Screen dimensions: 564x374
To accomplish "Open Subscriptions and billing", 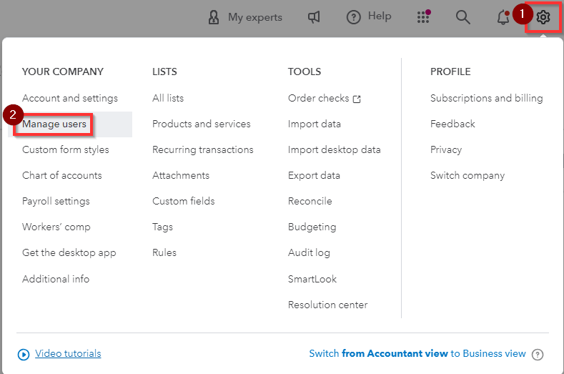I will (486, 98).
